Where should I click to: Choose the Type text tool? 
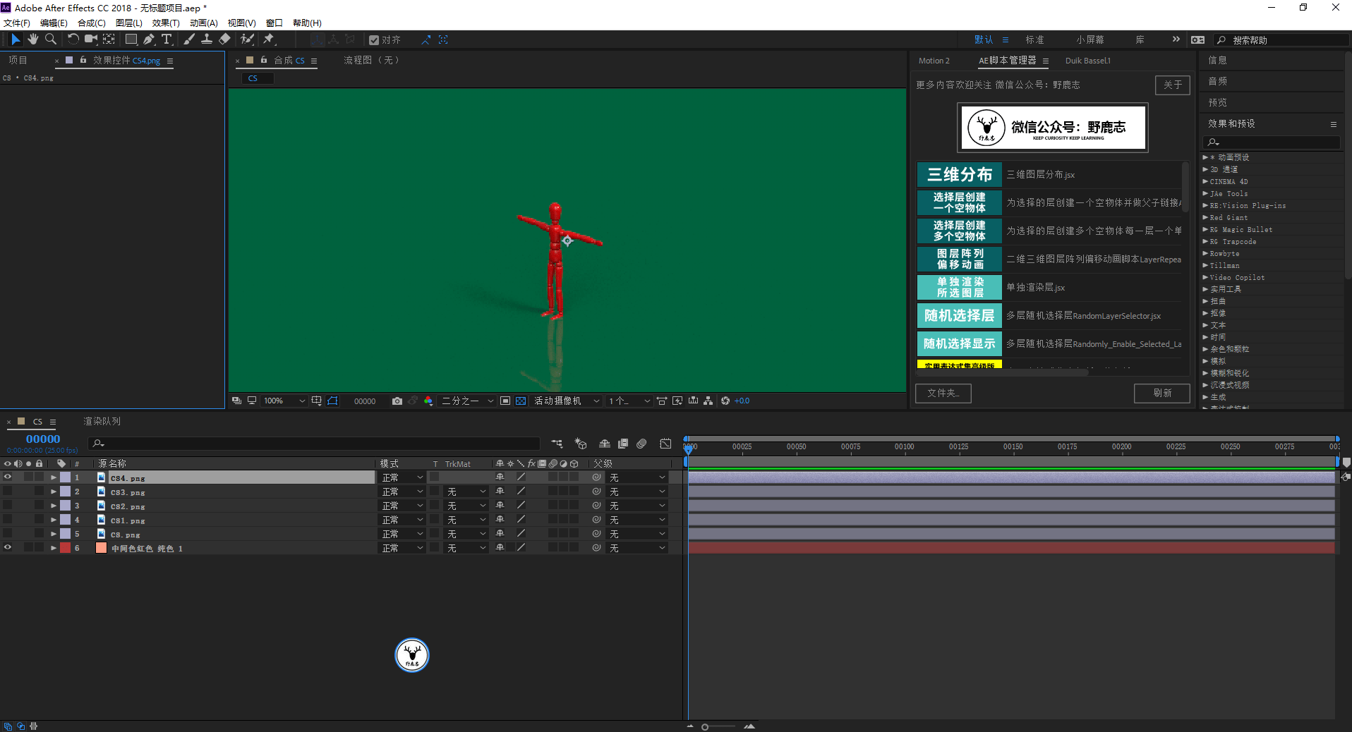pyautogui.click(x=167, y=39)
